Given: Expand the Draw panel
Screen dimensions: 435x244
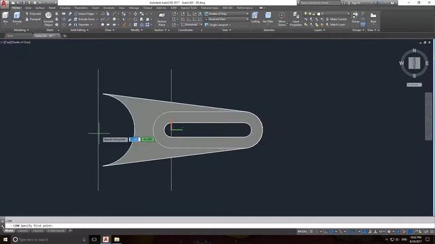Looking at the screenshot, I should 109,30.
